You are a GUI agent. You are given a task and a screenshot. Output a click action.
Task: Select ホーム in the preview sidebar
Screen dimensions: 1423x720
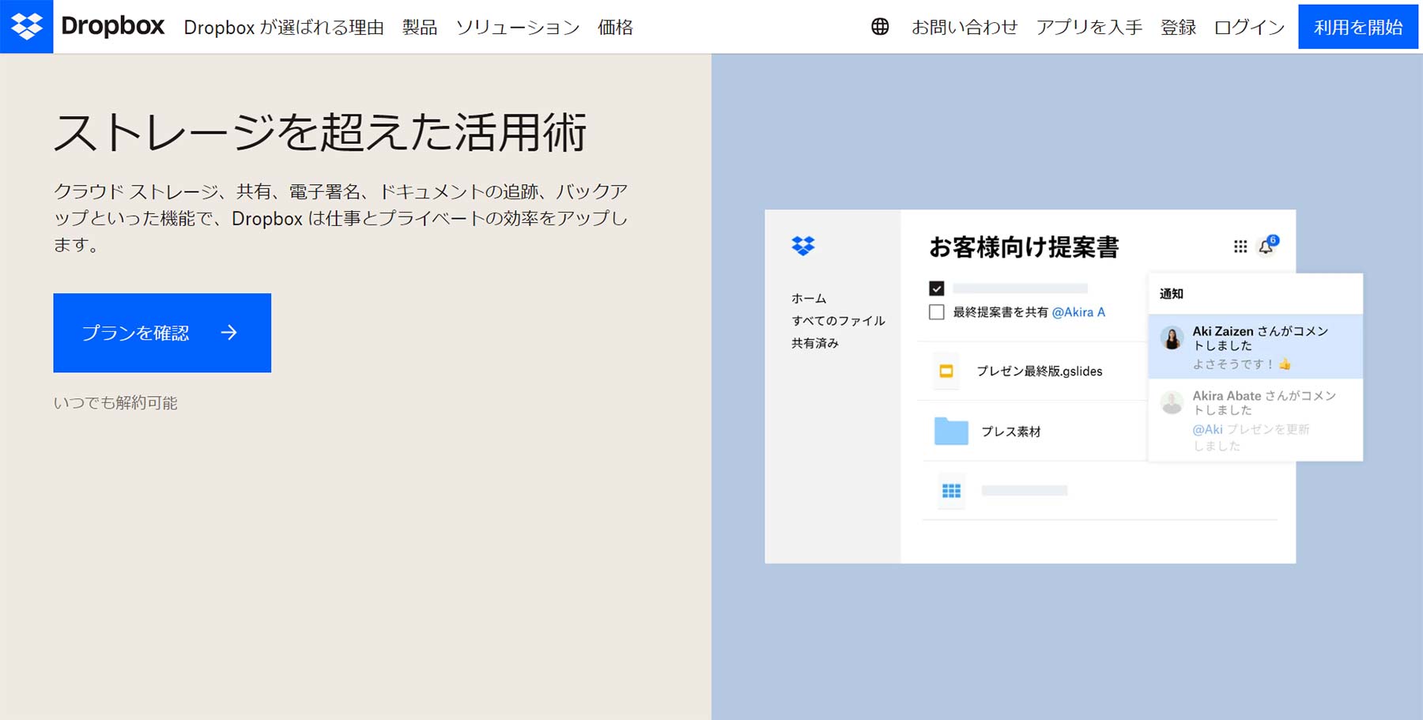tap(809, 298)
